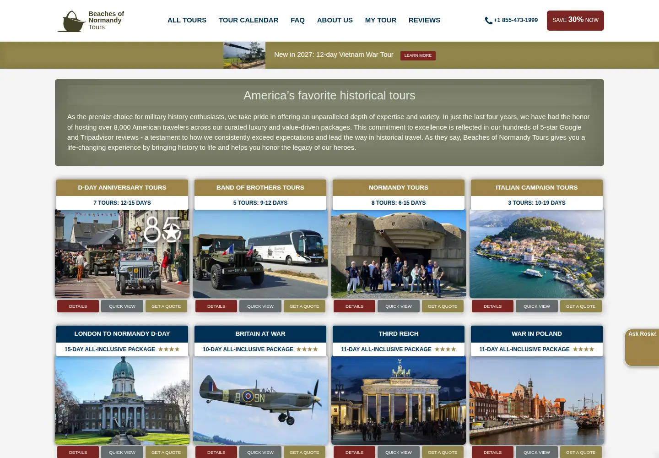Viewport: 659px width, 458px height.
Task: Get a quote for Third Reich tour
Action: 443,452
